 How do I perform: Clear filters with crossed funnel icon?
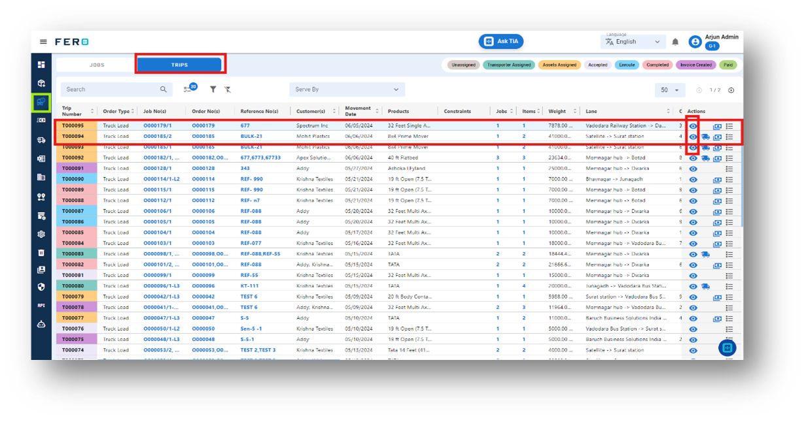coord(227,89)
